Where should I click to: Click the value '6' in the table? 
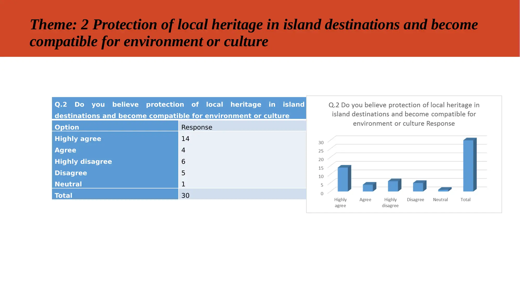[183, 161]
